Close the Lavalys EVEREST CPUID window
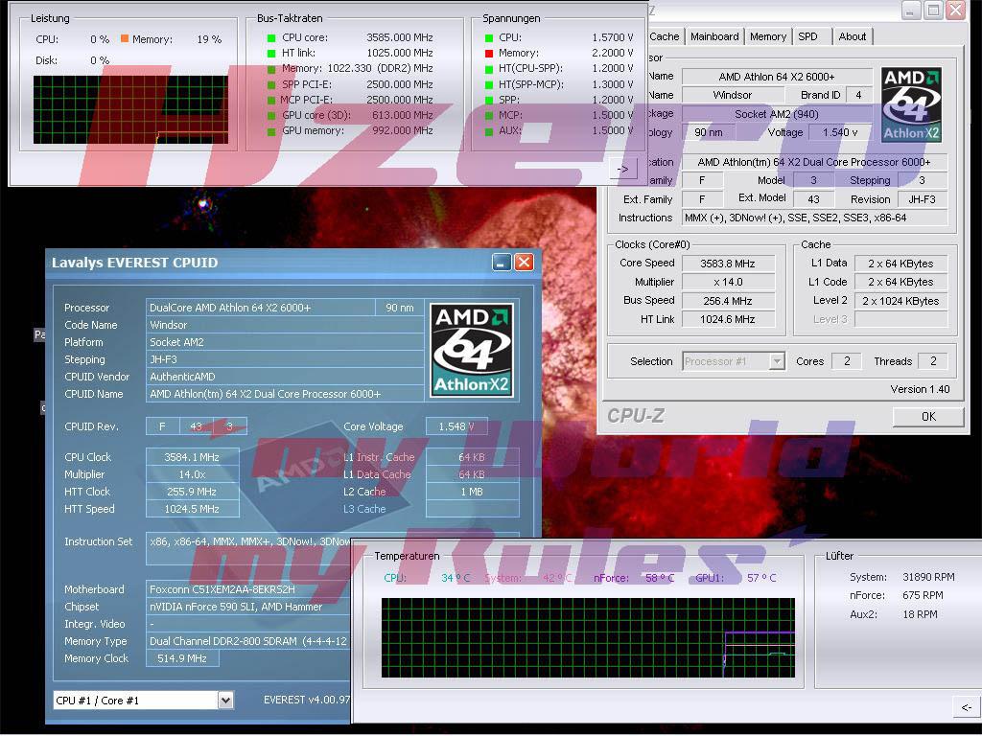Viewport: 982px width, 736px height. coord(524,263)
